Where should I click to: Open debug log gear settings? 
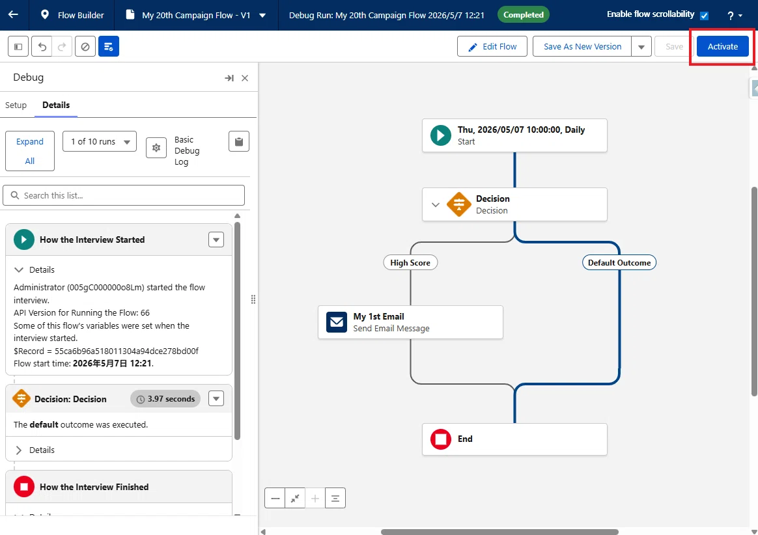[x=156, y=148]
